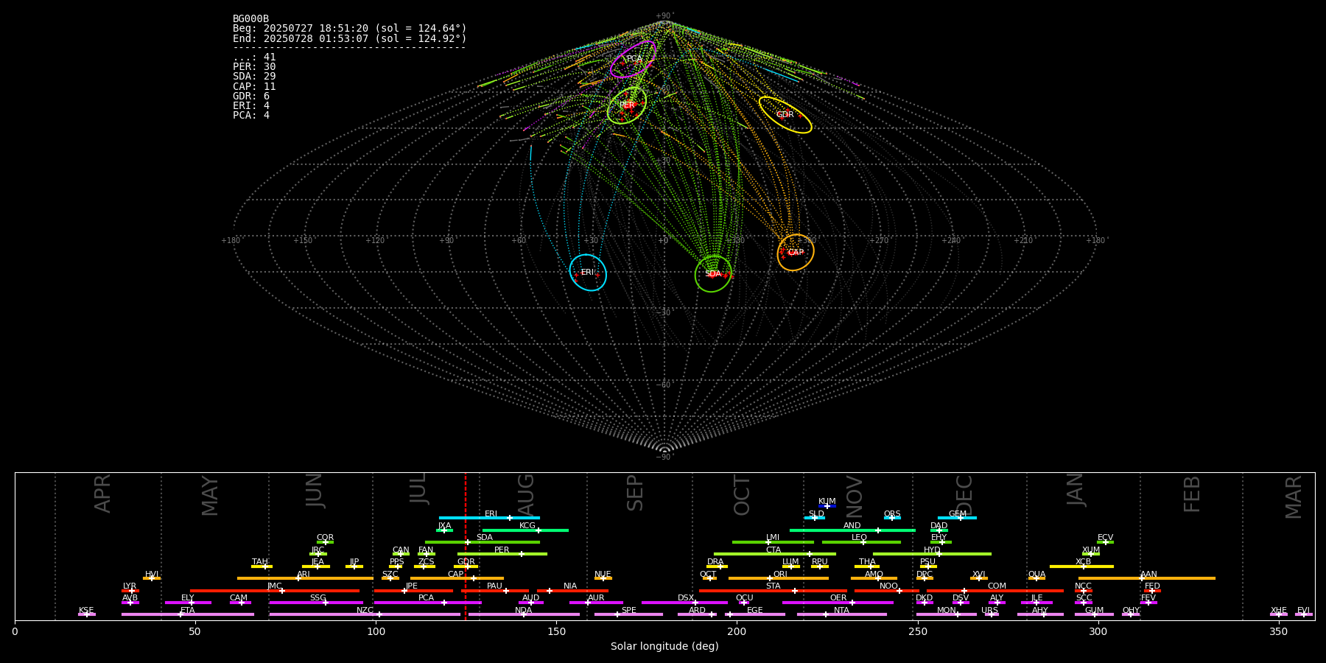Click the LEO shower label in timeline
Image resolution: width=1326 pixels, height=663 pixels.
coord(860,538)
